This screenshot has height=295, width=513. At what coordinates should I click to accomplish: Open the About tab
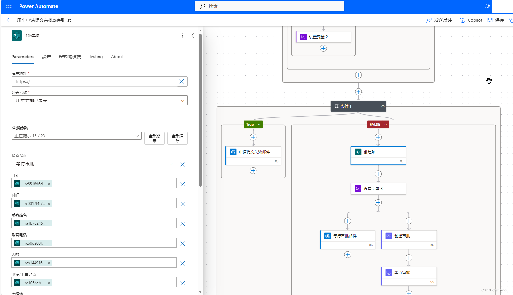117,57
